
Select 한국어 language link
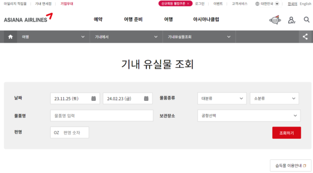pos(293,4)
